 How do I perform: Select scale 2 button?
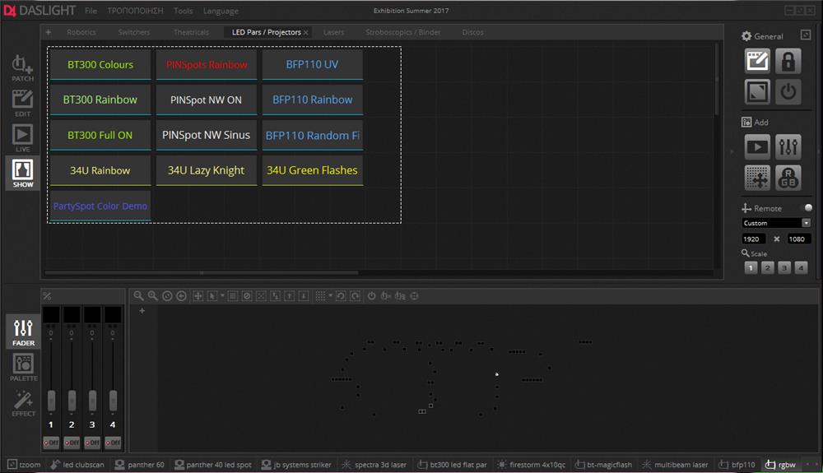click(x=767, y=268)
